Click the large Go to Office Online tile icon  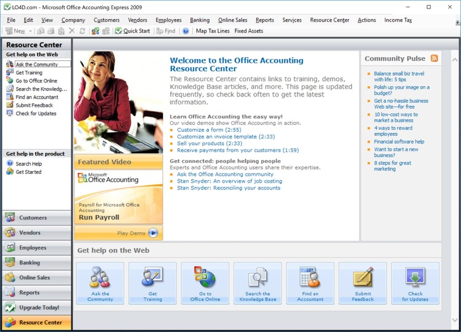point(205,277)
